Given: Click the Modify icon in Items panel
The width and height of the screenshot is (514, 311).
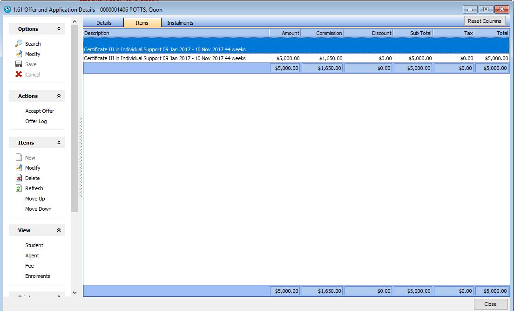Looking at the screenshot, I should [x=19, y=168].
